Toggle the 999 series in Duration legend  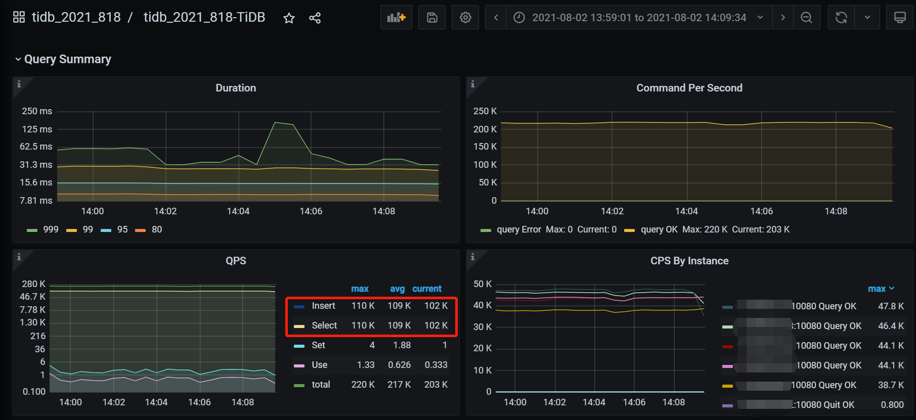point(50,229)
